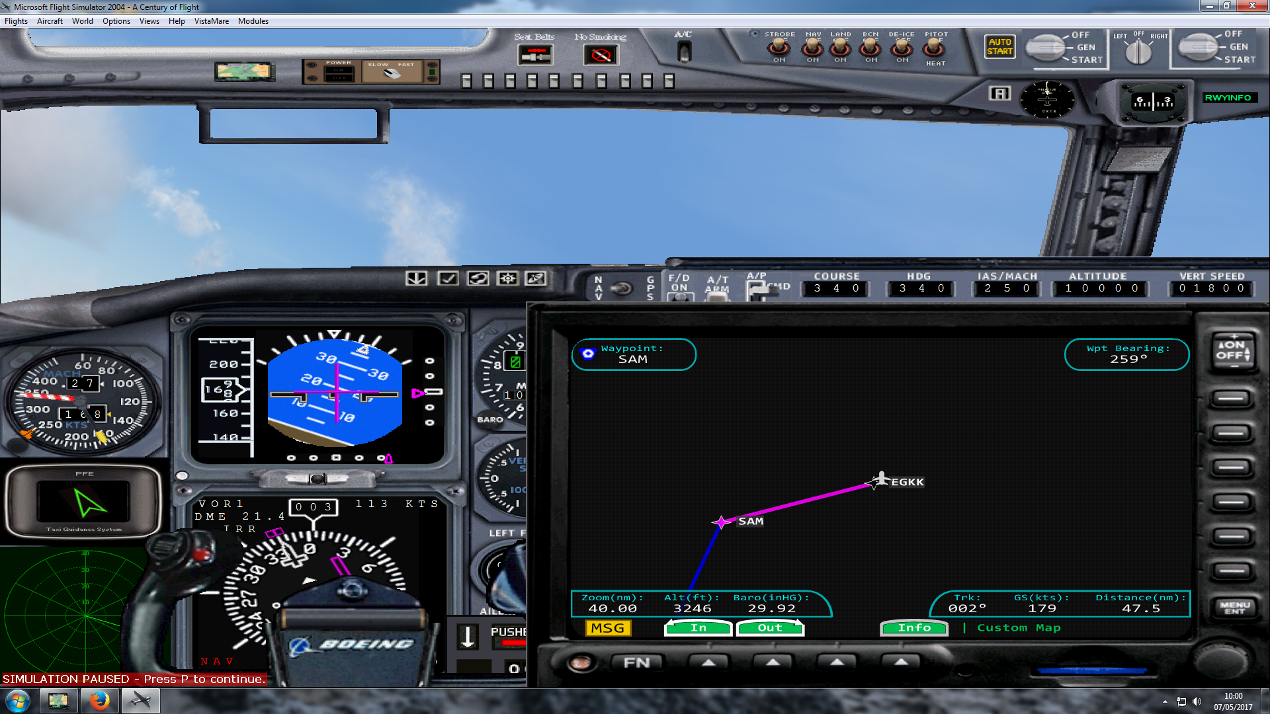Image resolution: width=1270 pixels, height=714 pixels.
Task: Click the Info button on FMC
Action: (x=914, y=627)
